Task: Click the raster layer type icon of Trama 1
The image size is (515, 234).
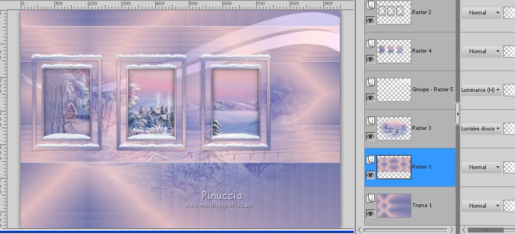Action: 370,198
